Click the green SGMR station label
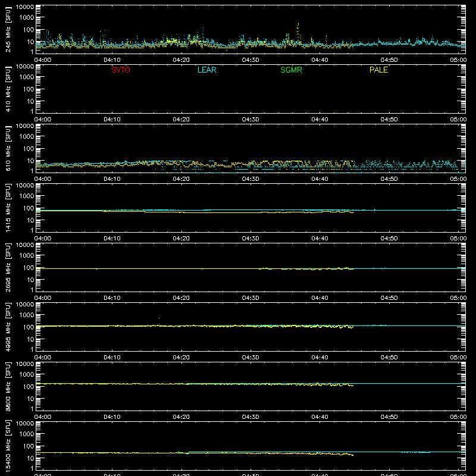Screen dimensions: 476x476 click(291, 70)
